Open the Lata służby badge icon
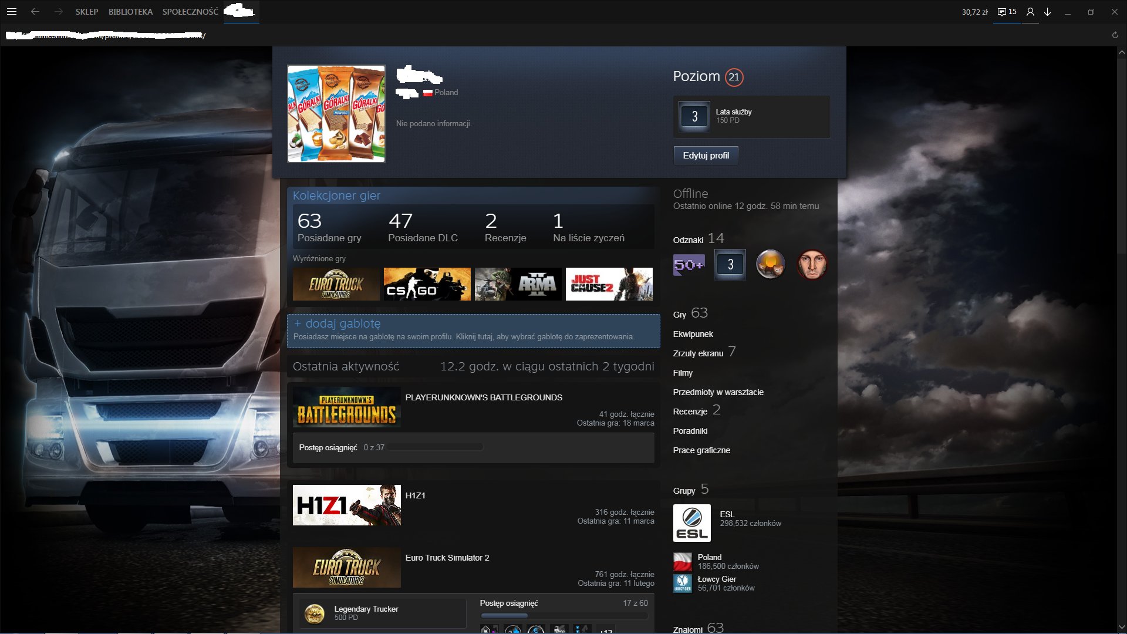Viewport: 1127px width, 634px height. coord(694,116)
